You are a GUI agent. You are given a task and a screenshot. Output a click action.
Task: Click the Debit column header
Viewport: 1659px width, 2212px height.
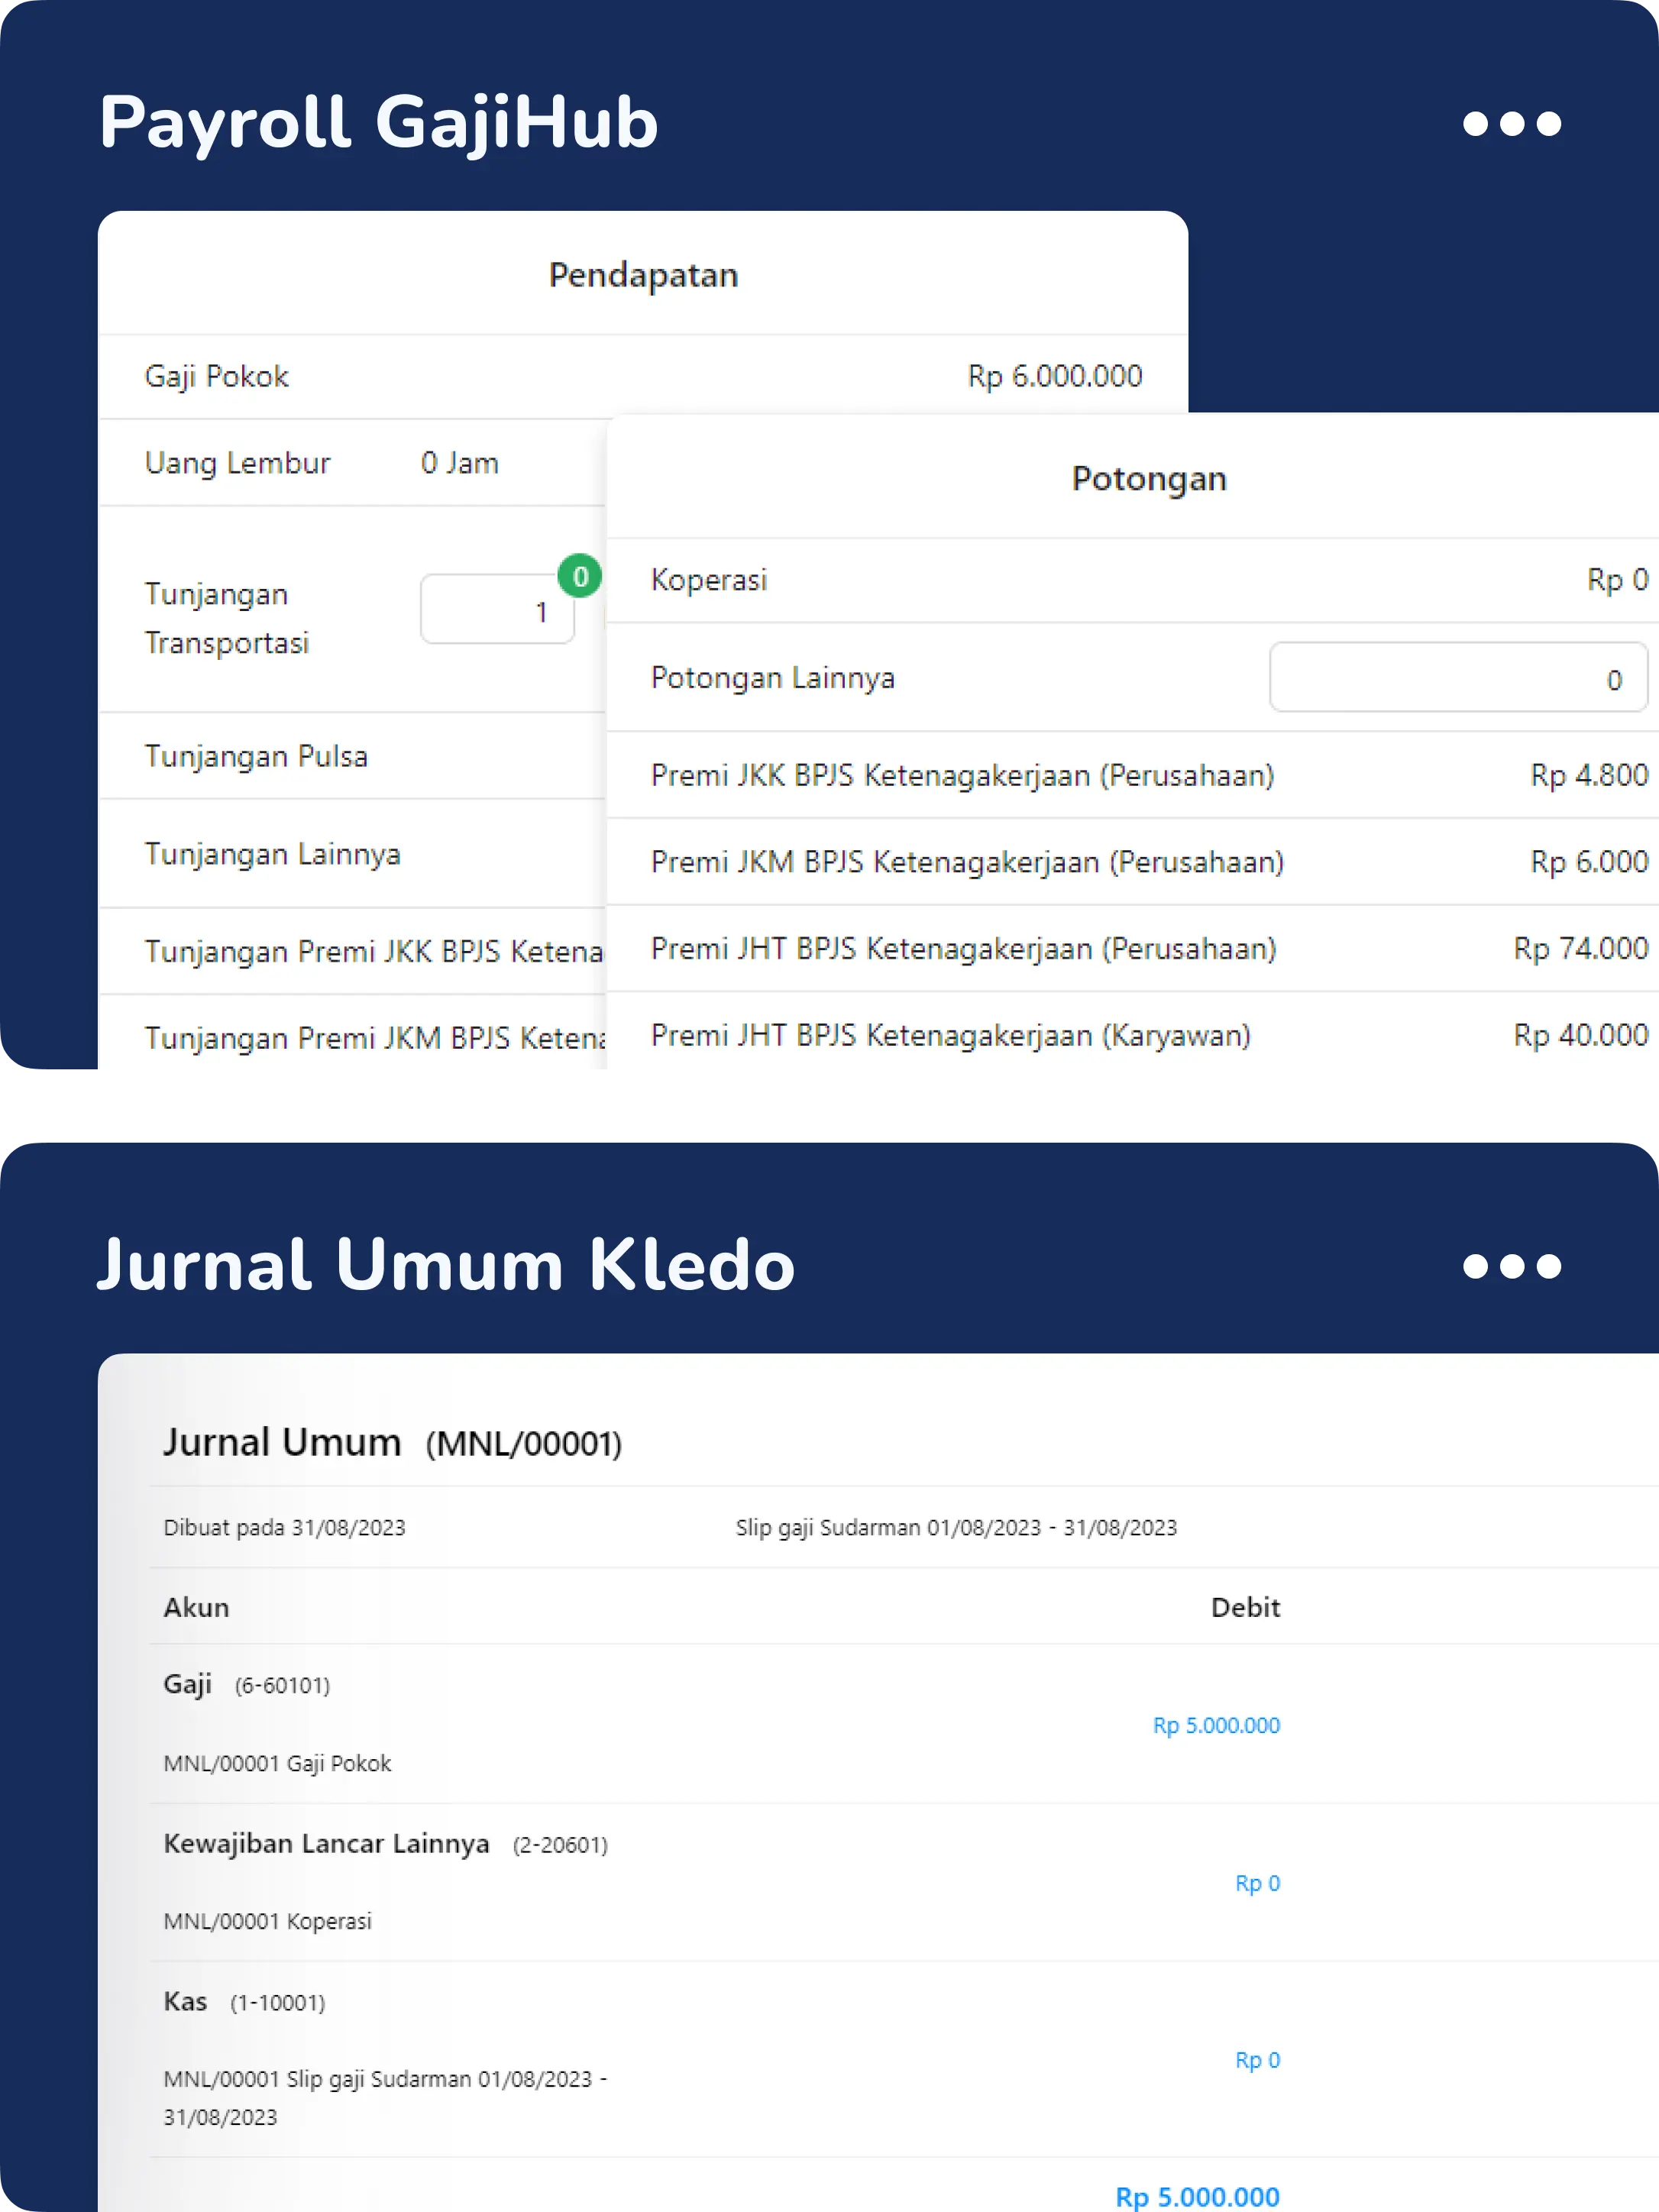coord(1245,1607)
